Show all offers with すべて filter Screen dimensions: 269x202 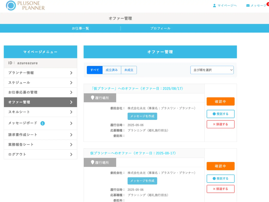(94, 70)
